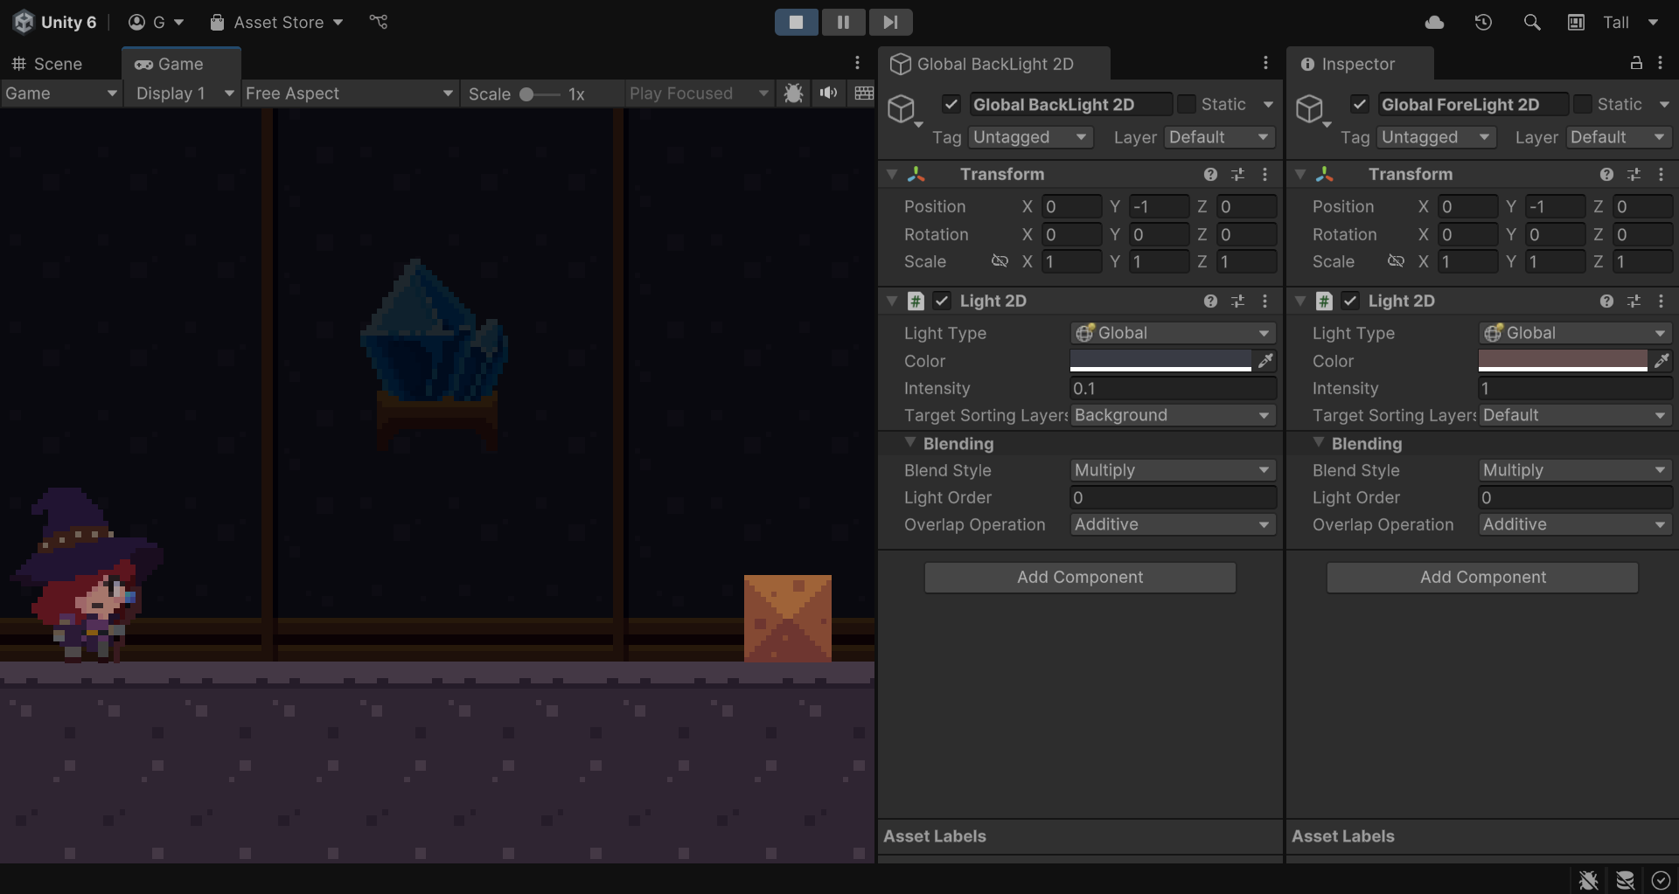Toggle the Stats grid icon in Game view
Screen dimensions: 1679x894
point(864,94)
